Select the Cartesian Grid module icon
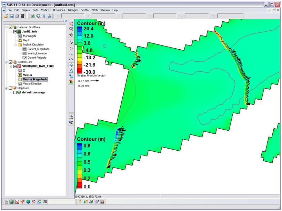This screenshot has height=211, width=282. 11,202
